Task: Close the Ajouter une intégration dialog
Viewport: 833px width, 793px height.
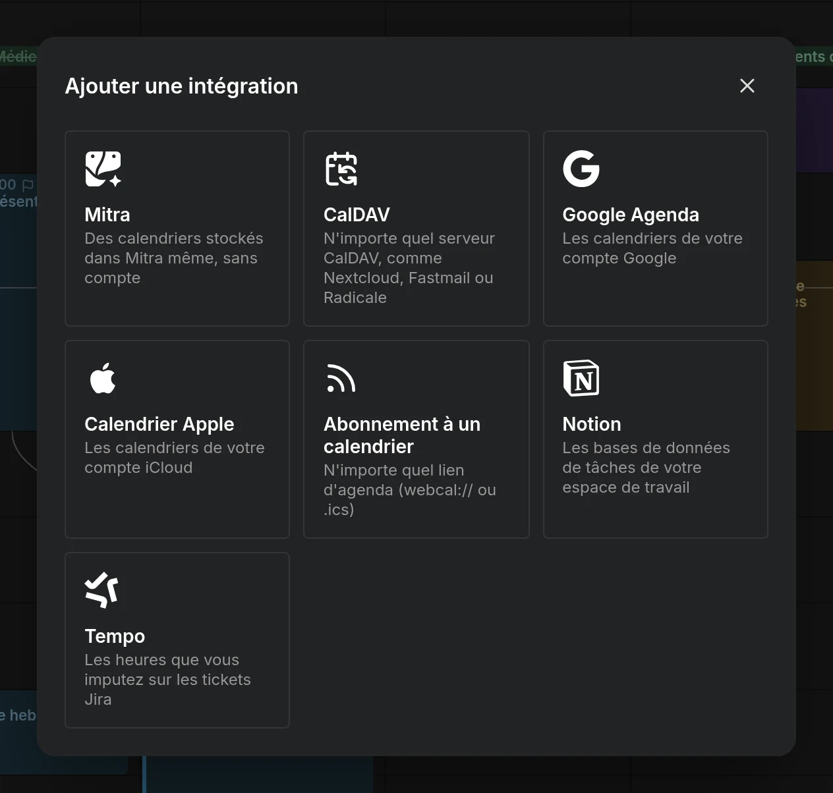Action: point(747,86)
